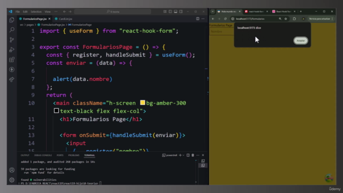The height and width of the screenshot is (193, 343).
Task: Switch to the OUTPUT panel tab
Action: pos(25,155)
